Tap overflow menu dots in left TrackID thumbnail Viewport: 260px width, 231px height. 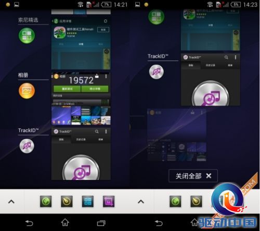106,131
